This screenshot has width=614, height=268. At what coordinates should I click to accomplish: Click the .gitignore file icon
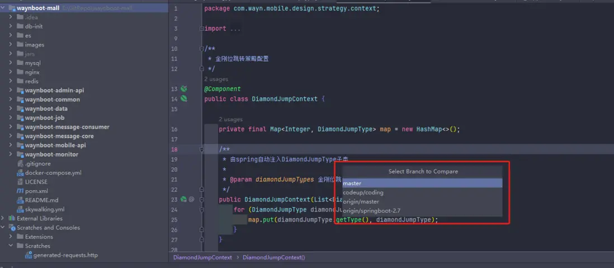click(20, 163)
